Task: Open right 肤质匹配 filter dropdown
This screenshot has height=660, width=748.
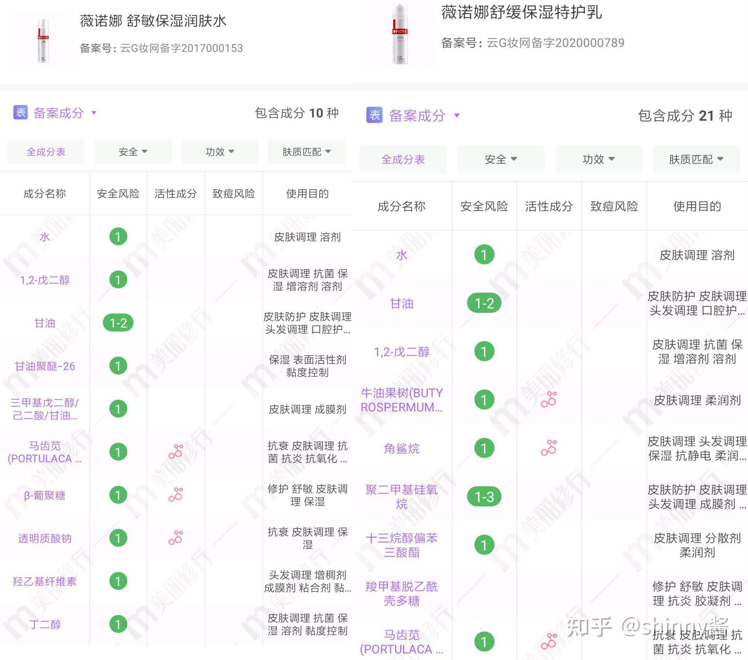Action: point(696,159)
